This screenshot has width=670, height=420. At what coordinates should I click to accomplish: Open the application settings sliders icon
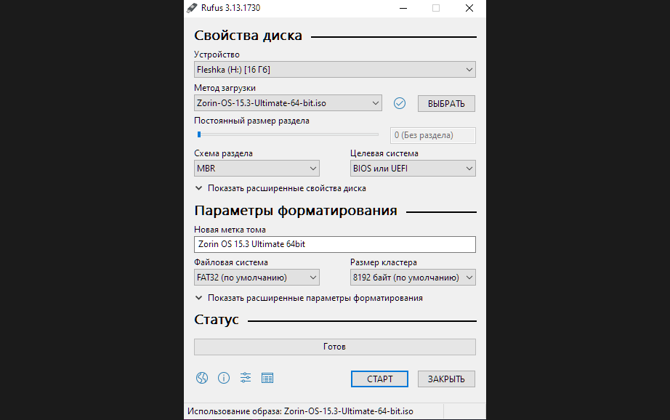(x=246, y=378)
